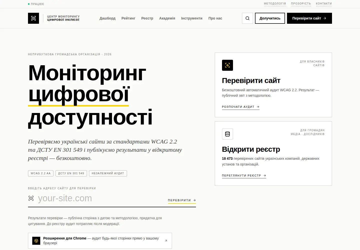The width and height of the screenshot is (360, 250).
Task: Click the eye-scan icon beside the URL field
Action: (x=31, y=198)
